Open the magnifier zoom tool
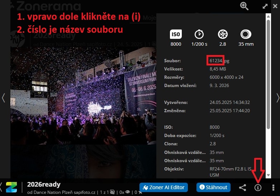 click(244, 6)
